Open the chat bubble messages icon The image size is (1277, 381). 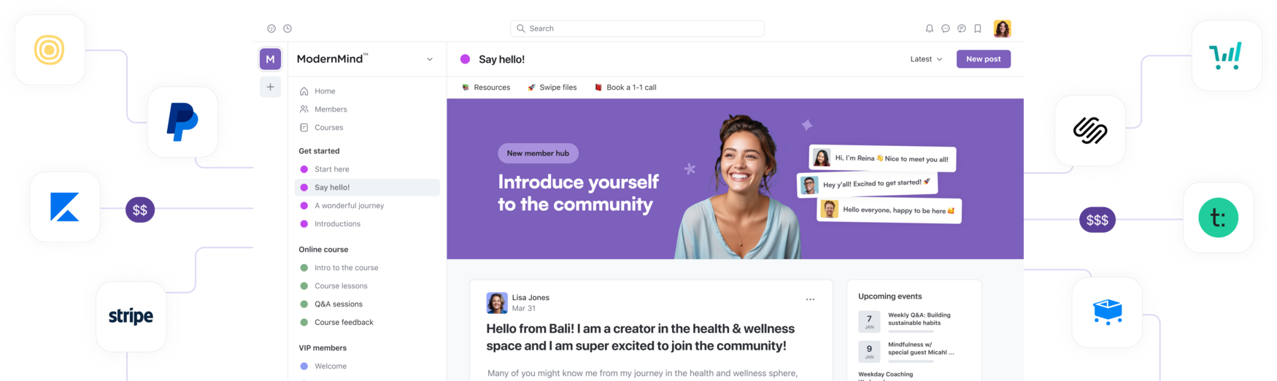(x=945, y=28)
